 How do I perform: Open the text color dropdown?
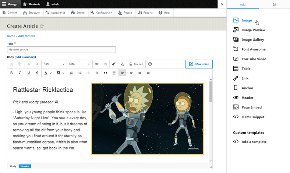pyautogui.click(x=48, y=73)
